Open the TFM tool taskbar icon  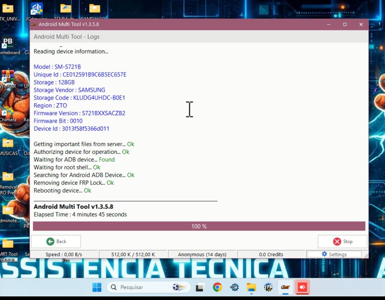coord(268,287)
